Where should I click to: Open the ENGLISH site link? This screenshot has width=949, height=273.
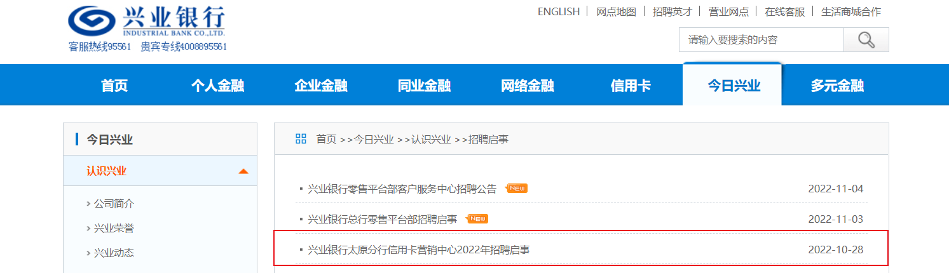point(559,11)
